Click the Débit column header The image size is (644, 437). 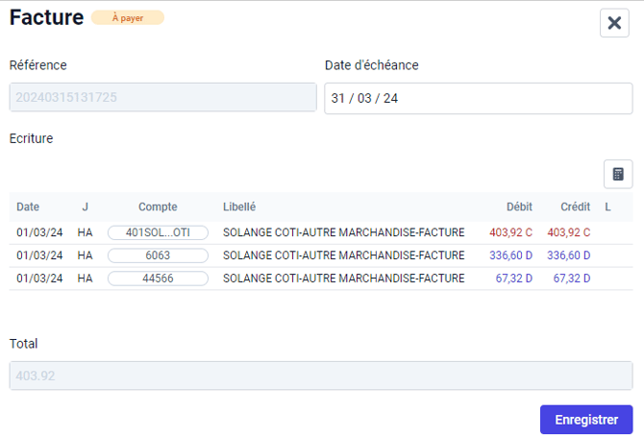[519, 206]
